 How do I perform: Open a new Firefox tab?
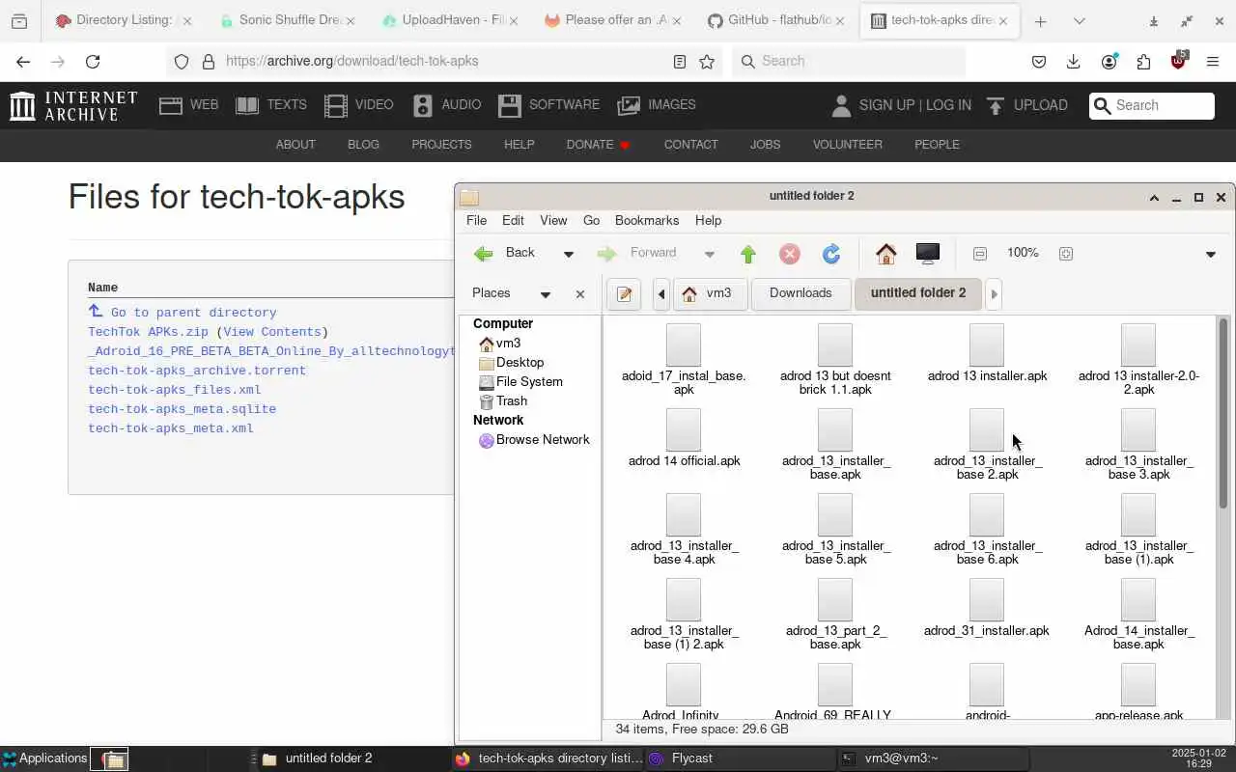(1040, 21)
